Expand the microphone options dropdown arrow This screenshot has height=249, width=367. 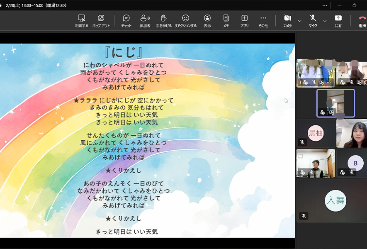pyautogui.click(x=325, y=21)
